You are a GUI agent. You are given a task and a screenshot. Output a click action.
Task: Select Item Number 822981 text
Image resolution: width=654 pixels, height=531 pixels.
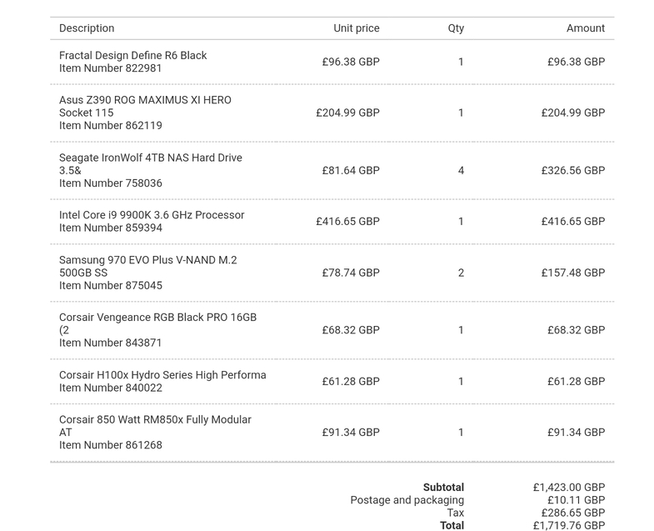[111, 68]
